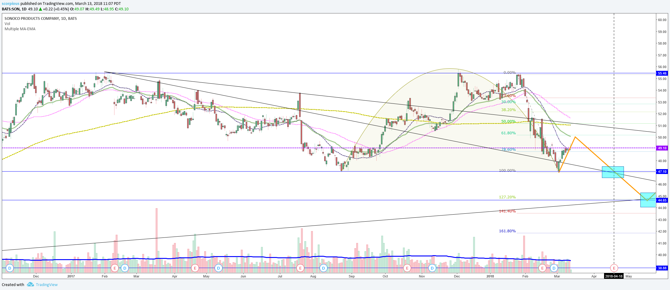This screenshot has height=290, width=670.
Task: Click the green up-arrow price change indicator
Action: coord(40,9)
